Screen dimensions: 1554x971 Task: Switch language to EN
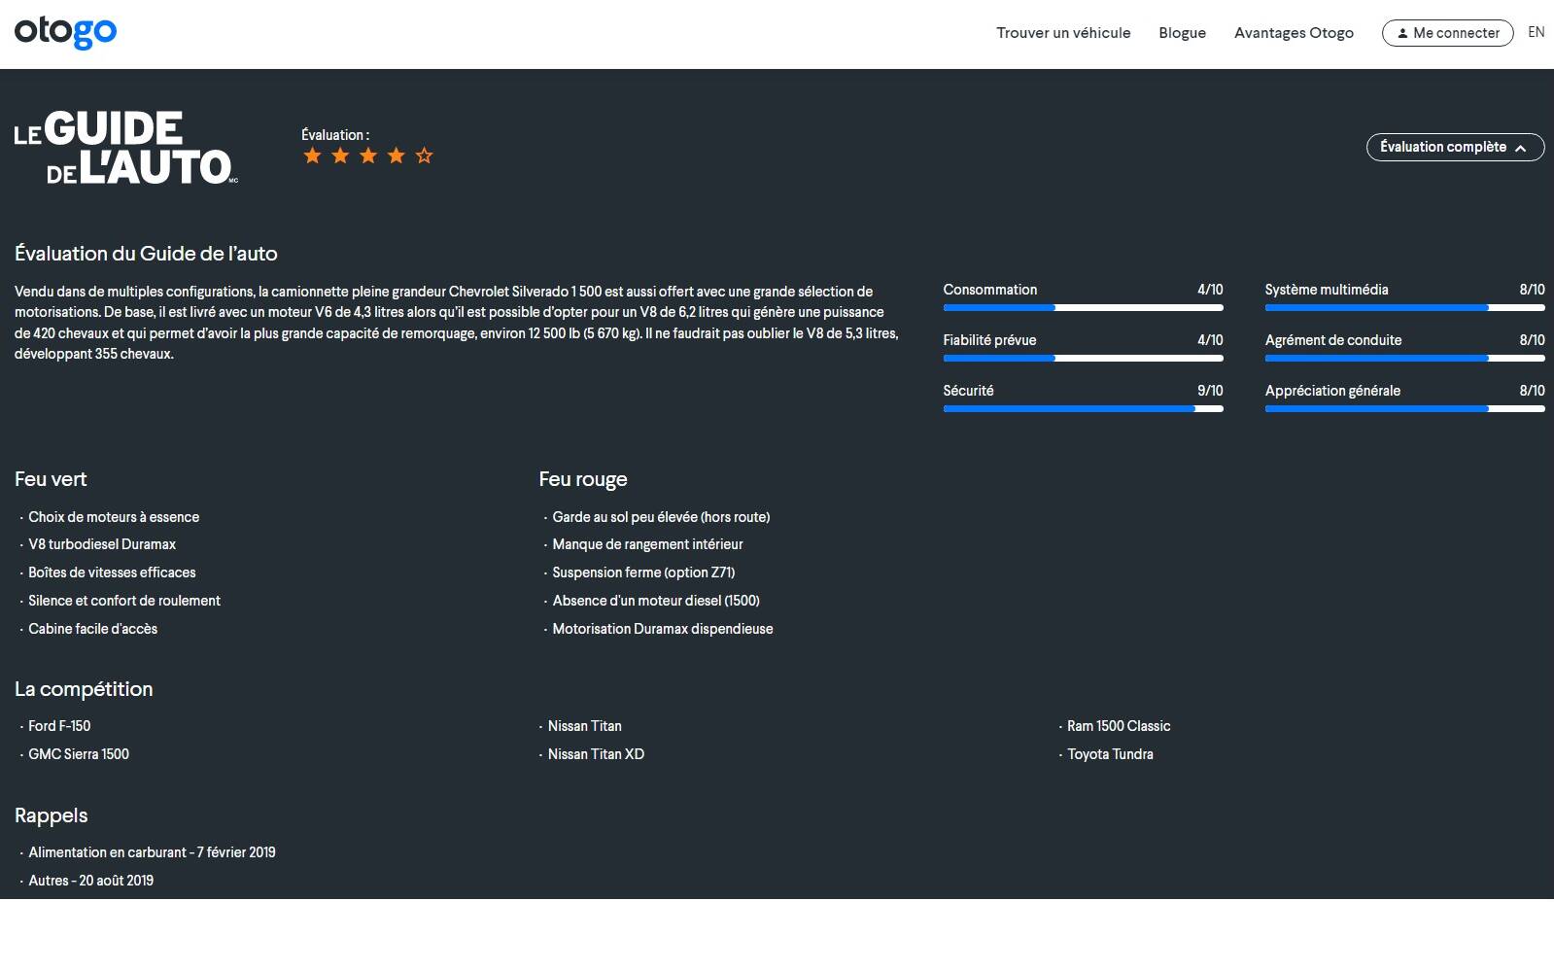1536,32
